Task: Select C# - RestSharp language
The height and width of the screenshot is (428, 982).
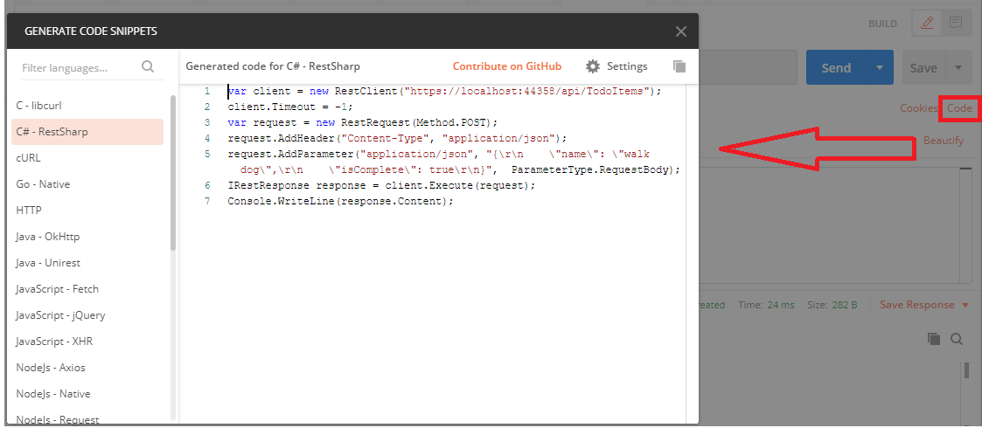Action: (x=87, y=132)
